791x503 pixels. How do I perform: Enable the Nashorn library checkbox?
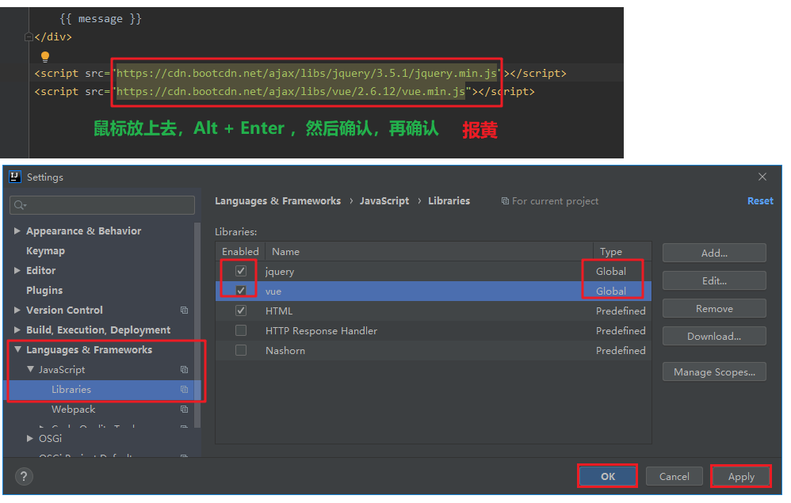(x=241, y=350)
